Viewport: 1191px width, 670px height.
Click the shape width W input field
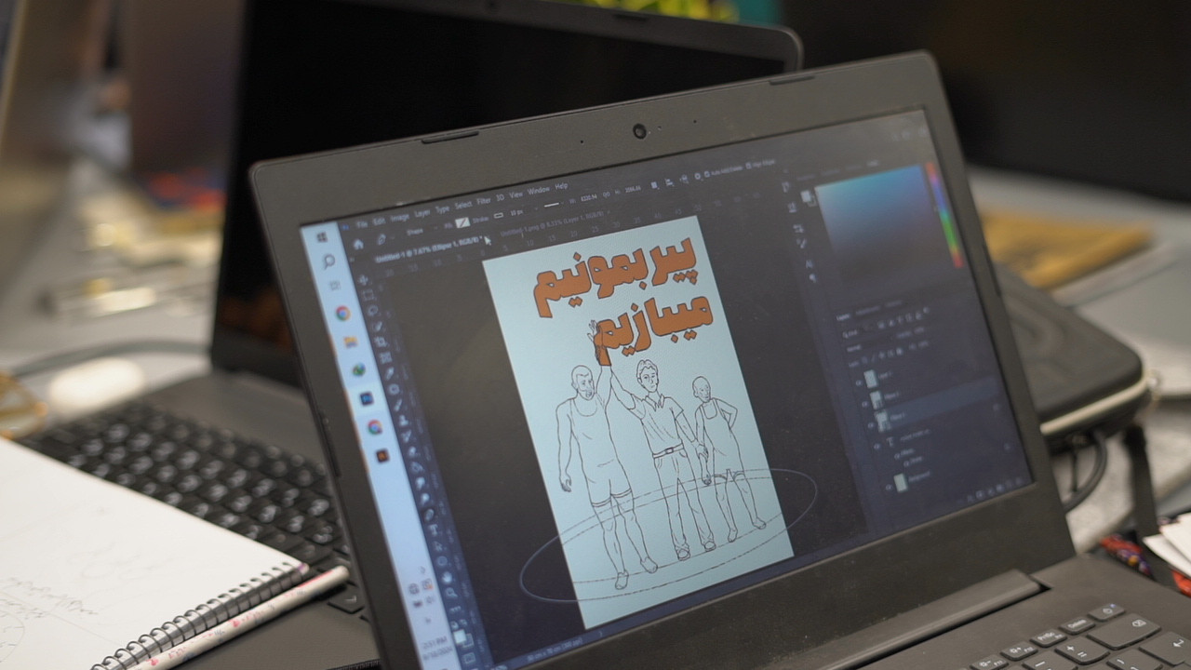pyautogui.click(x=586, y=198)
